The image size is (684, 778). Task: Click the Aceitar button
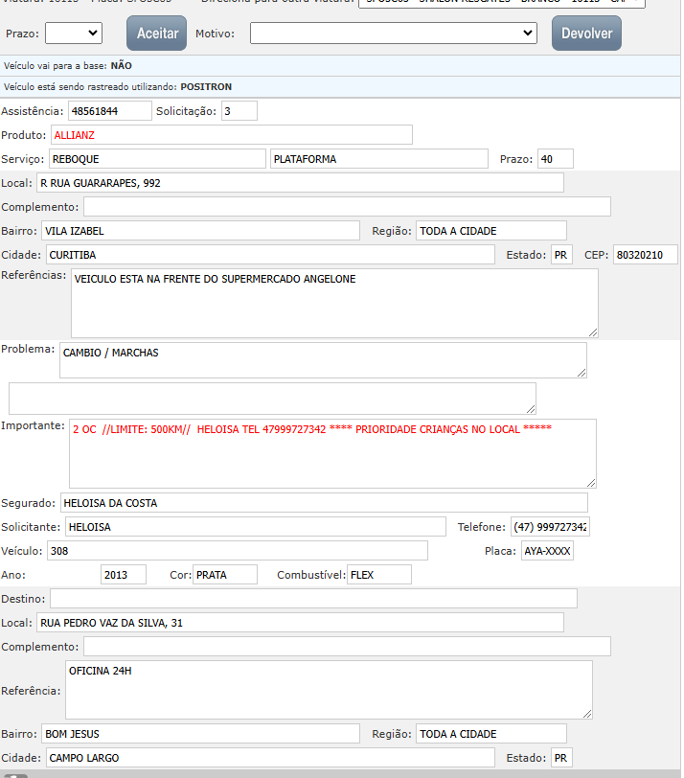point(157,34)
